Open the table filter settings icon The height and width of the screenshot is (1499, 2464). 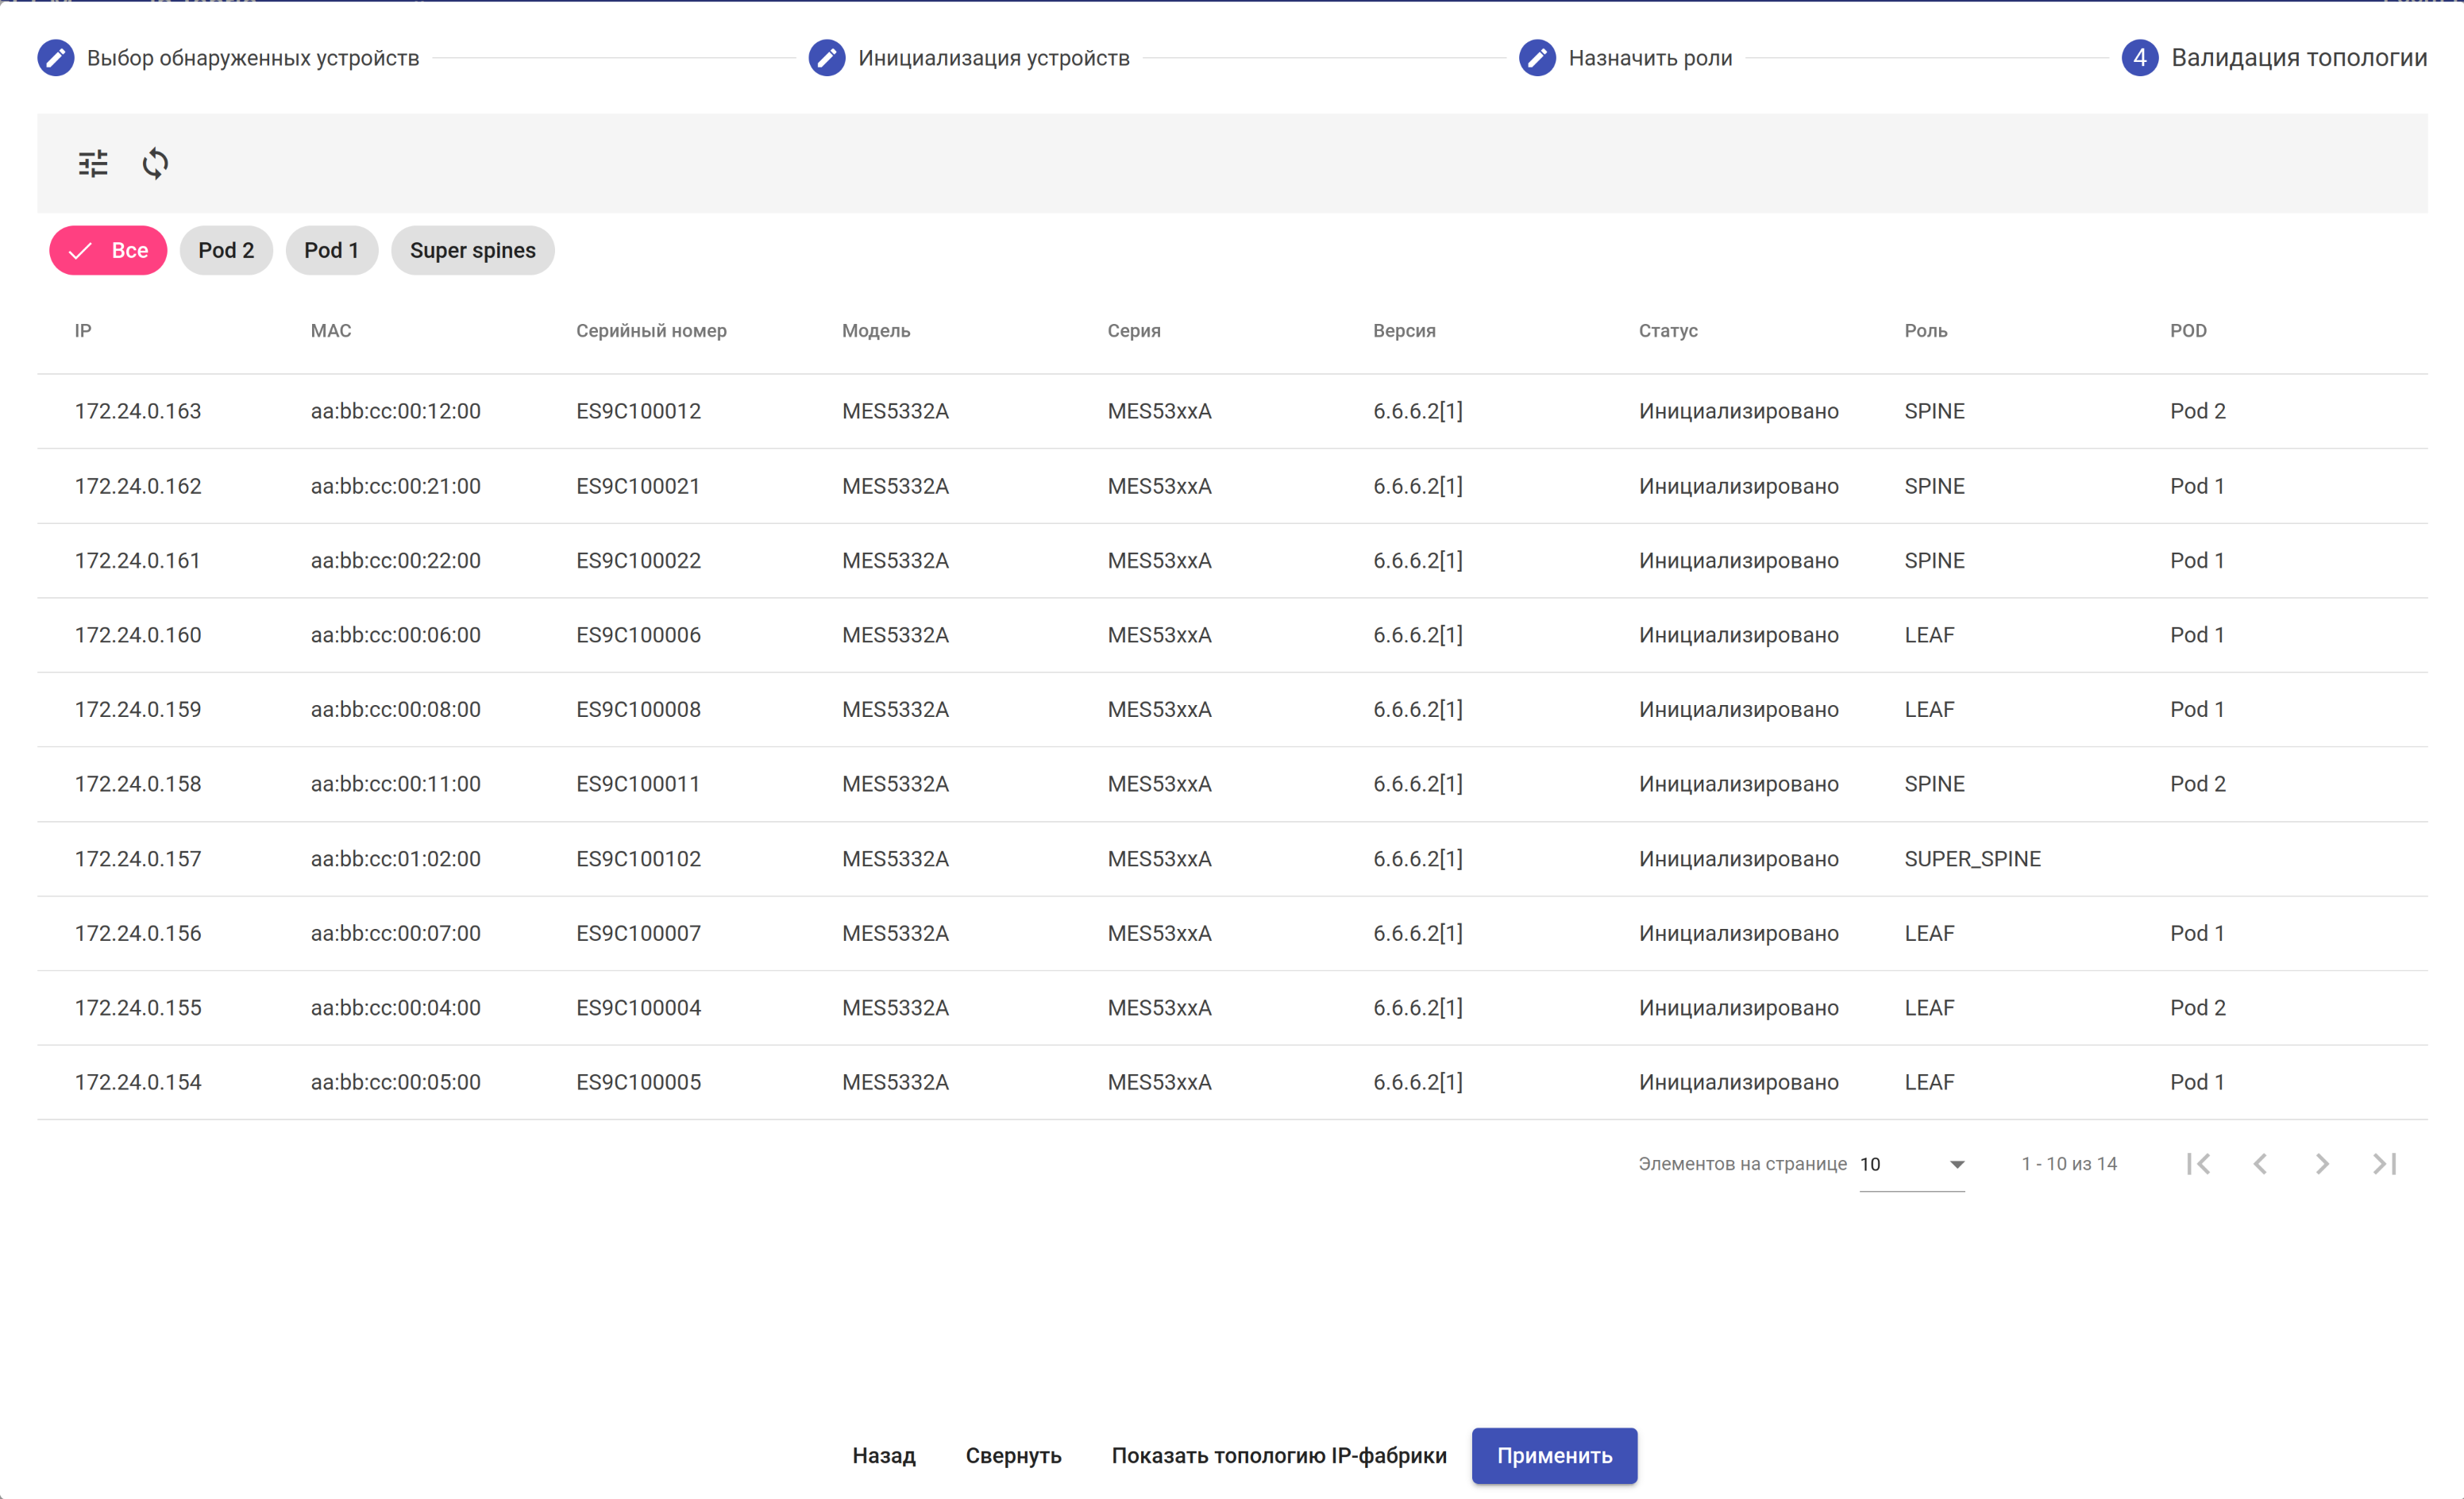(x=93, y=163)
